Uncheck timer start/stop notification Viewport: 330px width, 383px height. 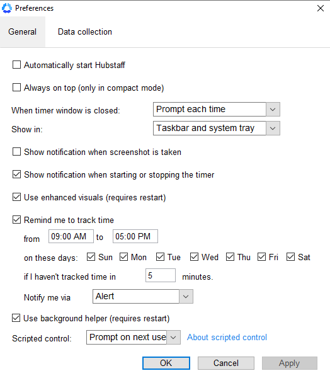(x=16, y=174)
